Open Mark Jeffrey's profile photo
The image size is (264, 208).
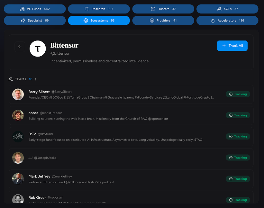tap(18, 179)
